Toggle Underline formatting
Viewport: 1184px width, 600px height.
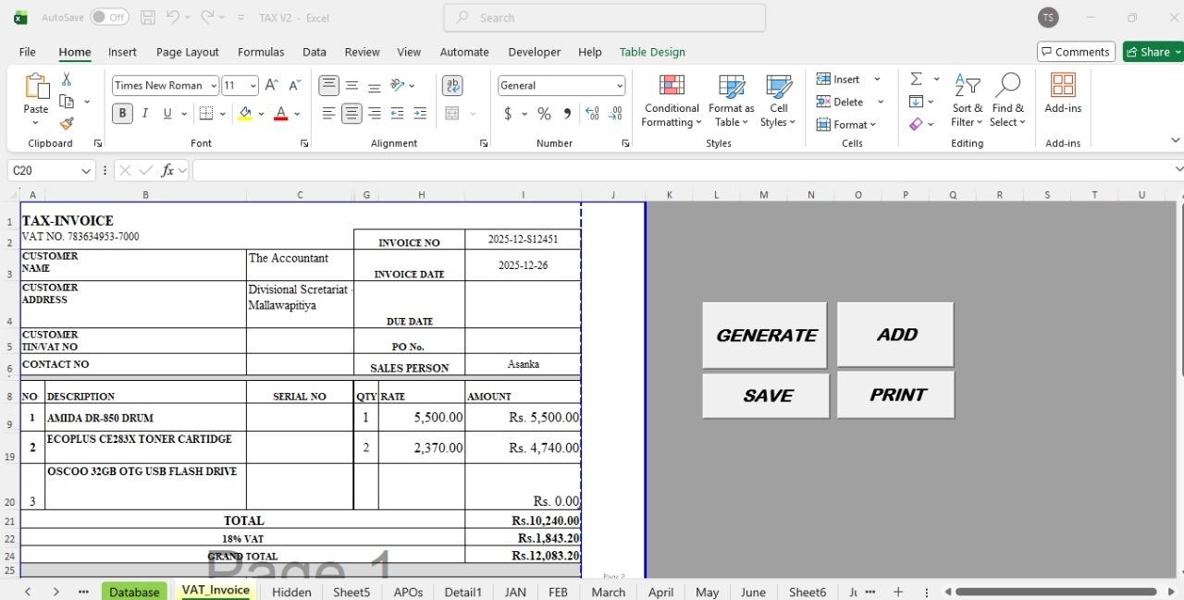click(x=167, y=114)
